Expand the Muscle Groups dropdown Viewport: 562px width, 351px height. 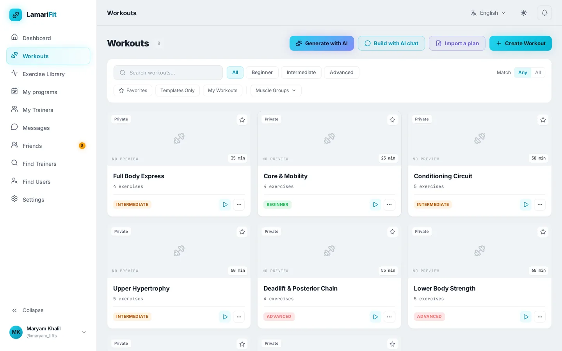coord(276,90)
